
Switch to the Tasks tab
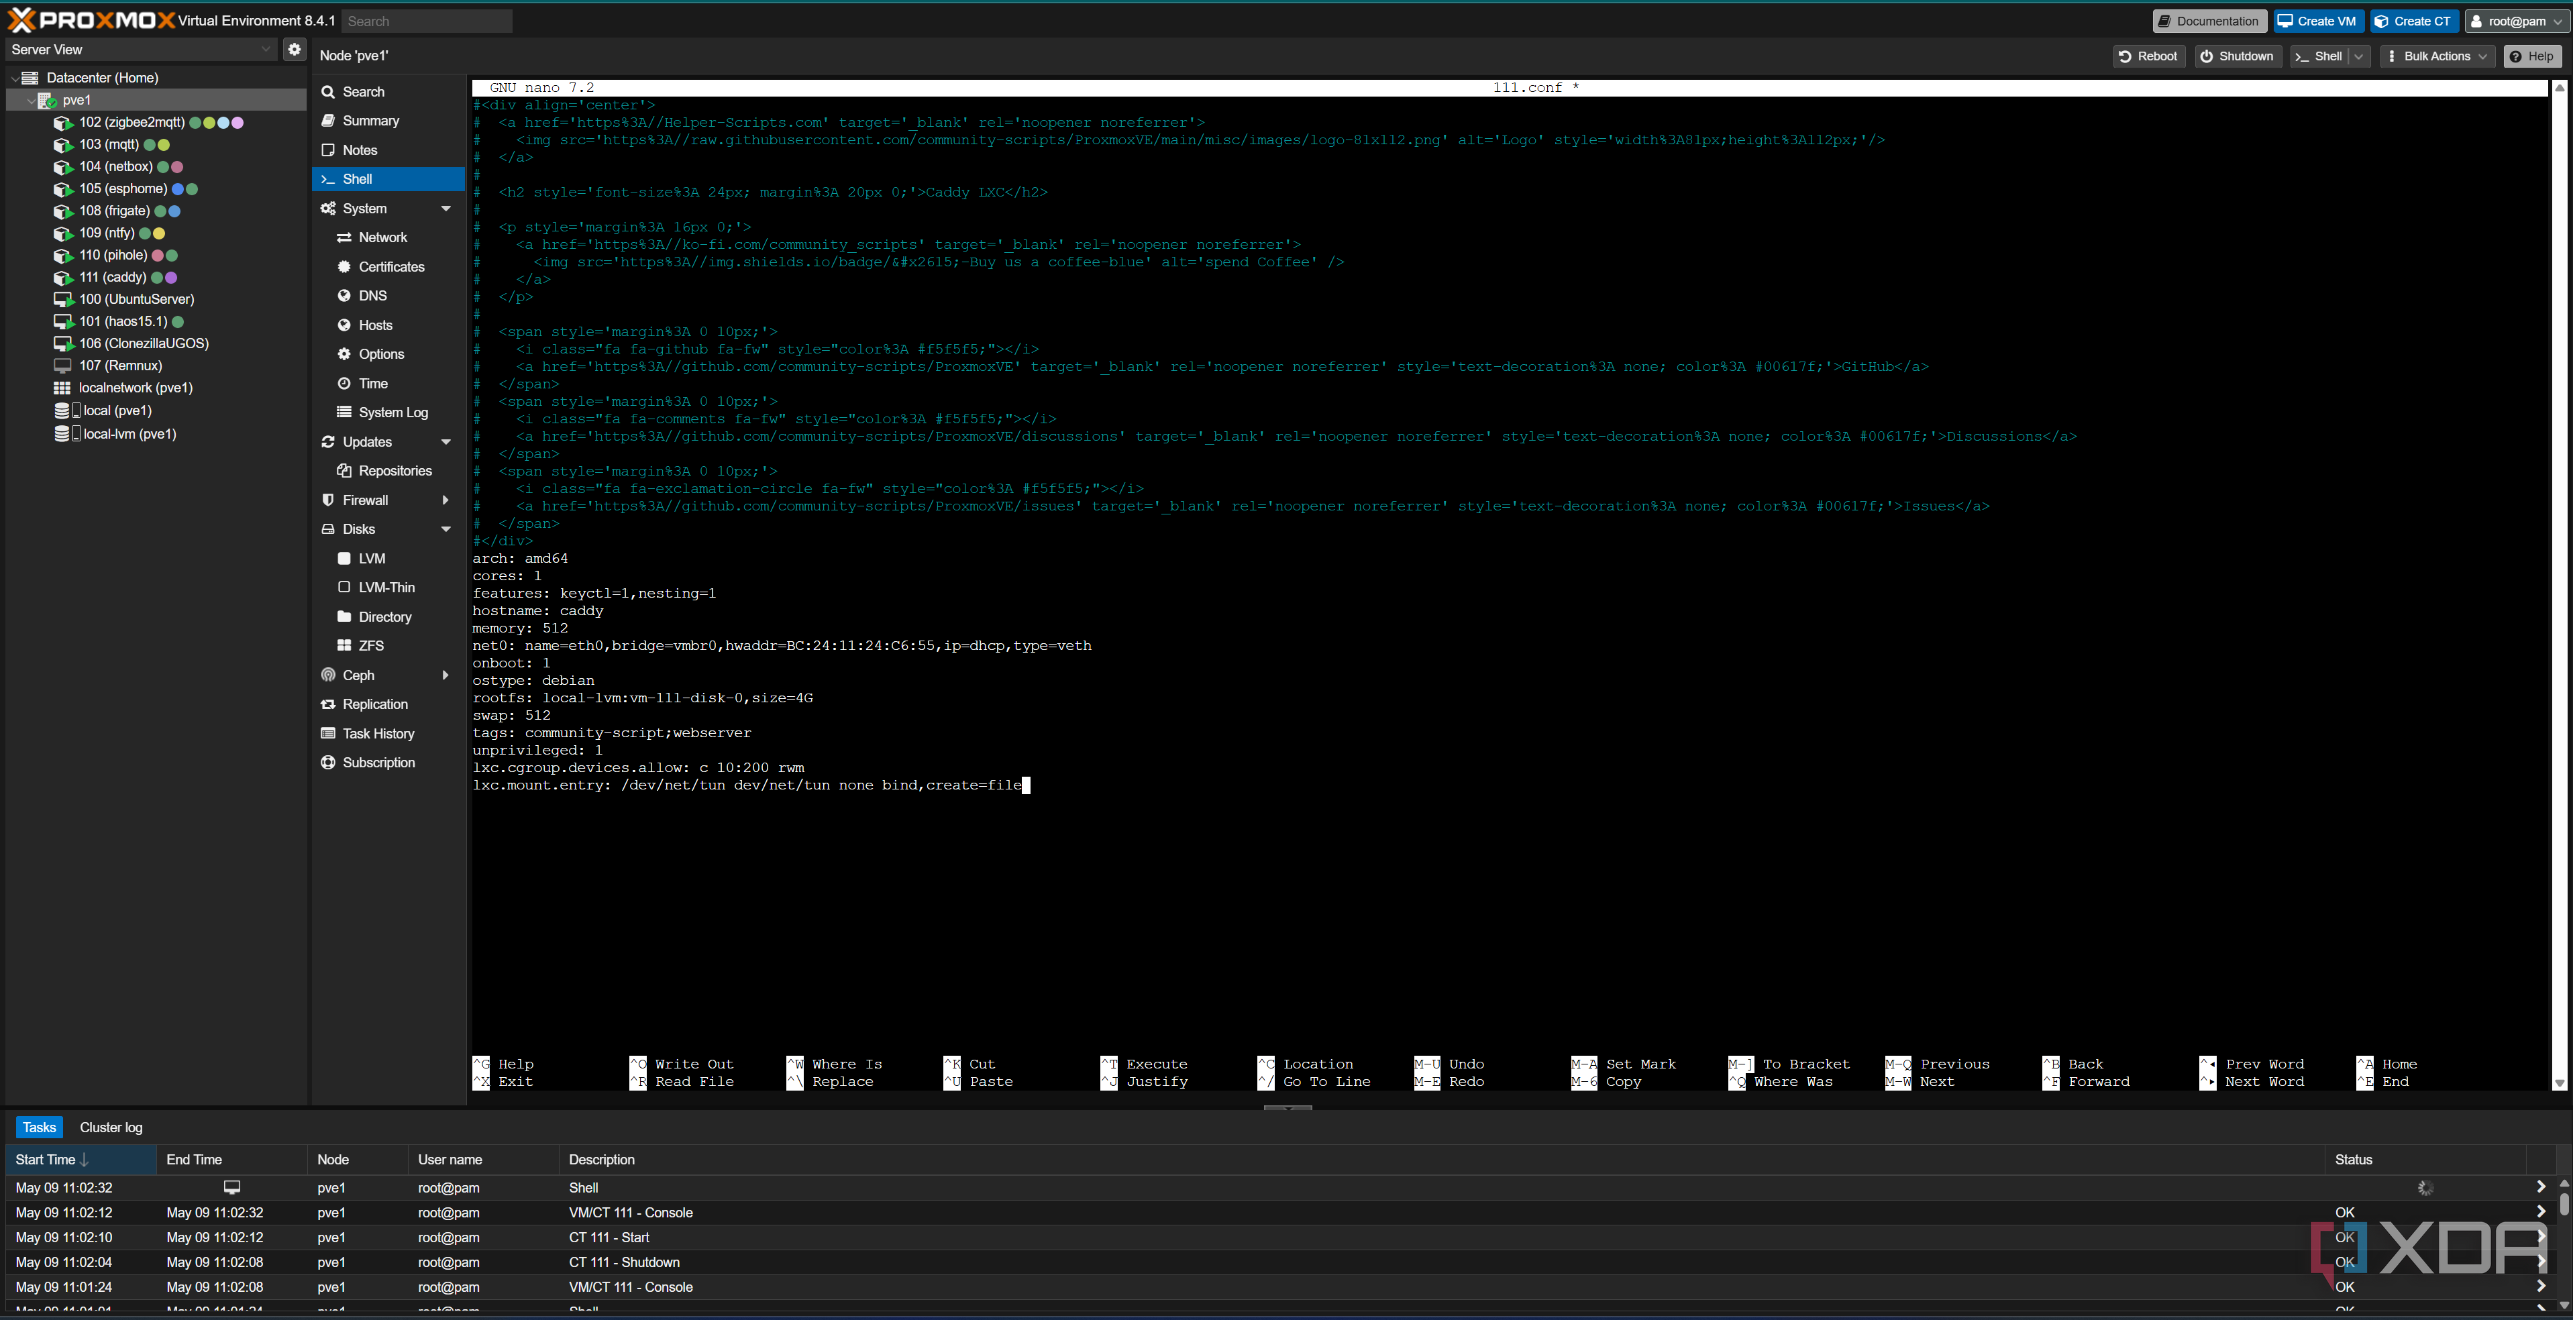[39, 1127]
